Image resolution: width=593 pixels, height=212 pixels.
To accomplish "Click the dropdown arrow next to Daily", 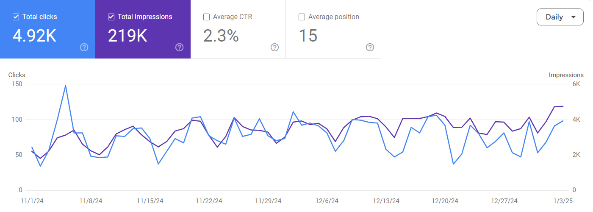I will [x=574, y=17].
